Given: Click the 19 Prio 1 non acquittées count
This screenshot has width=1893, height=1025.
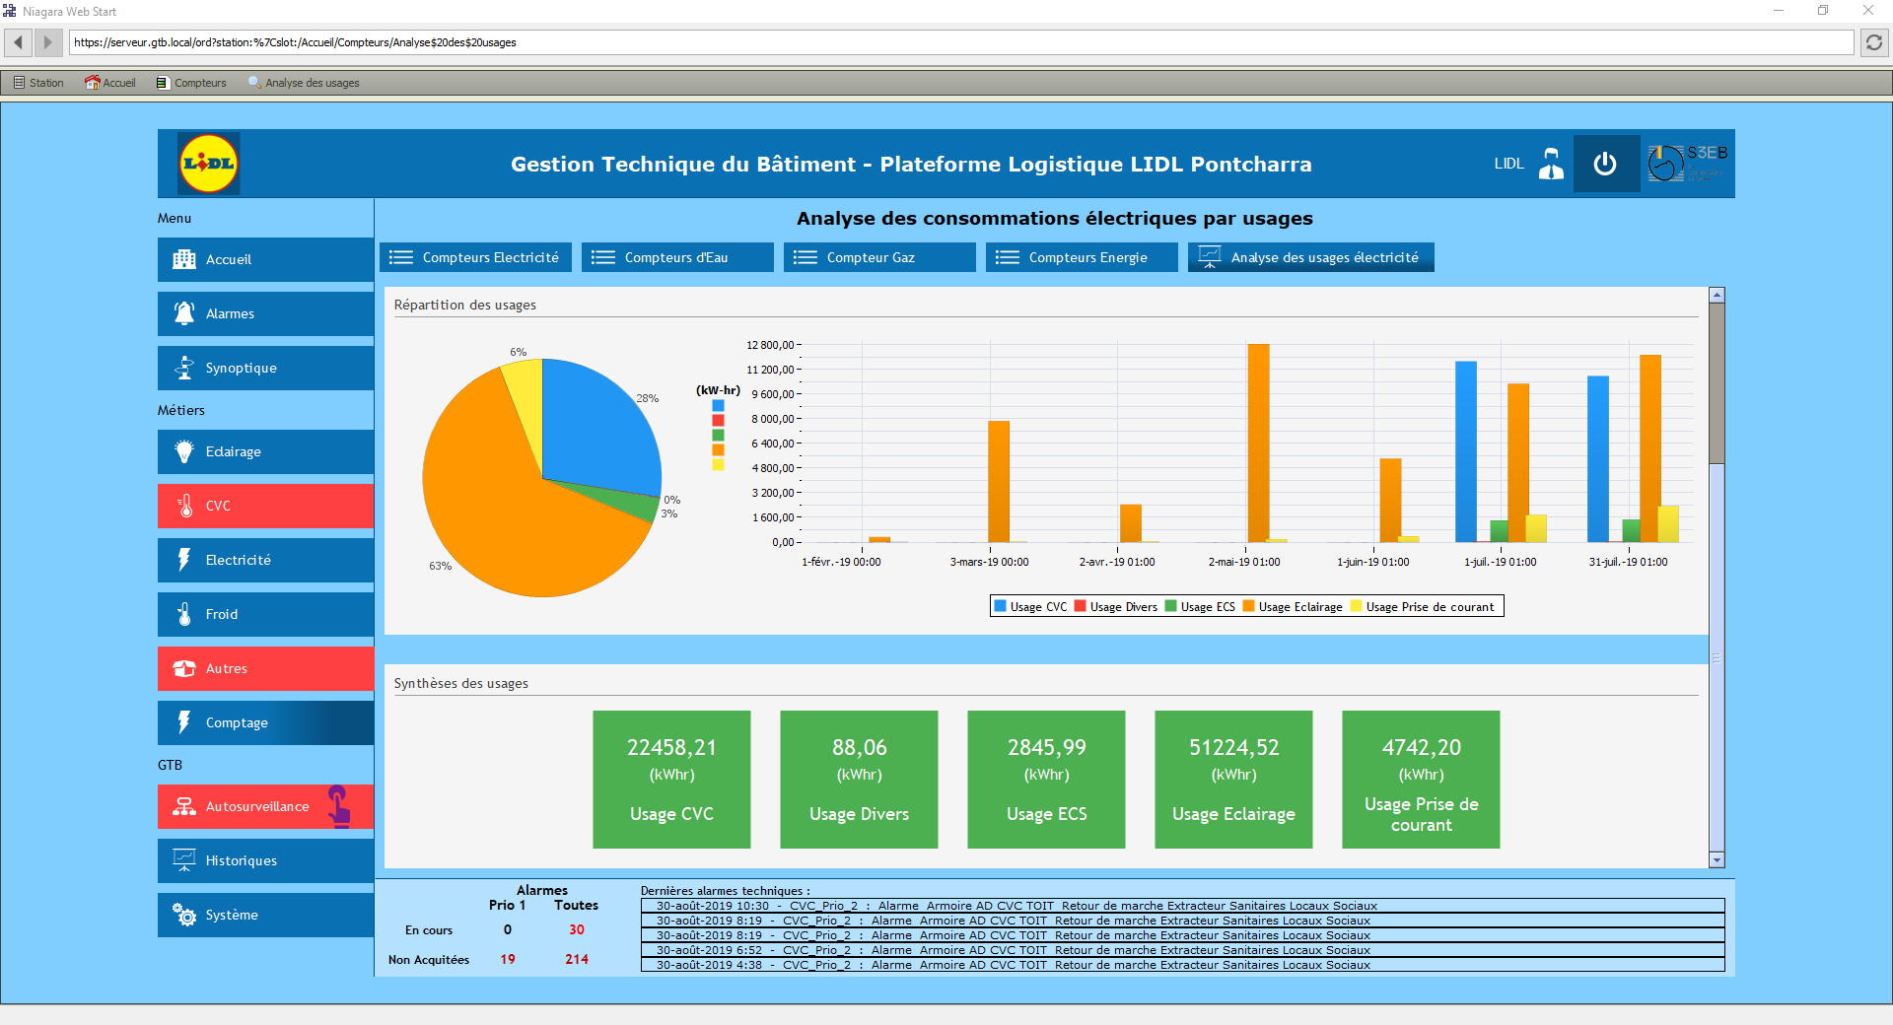Looking at the screenshot, I should pyautogui.click(x=508, y=959).
